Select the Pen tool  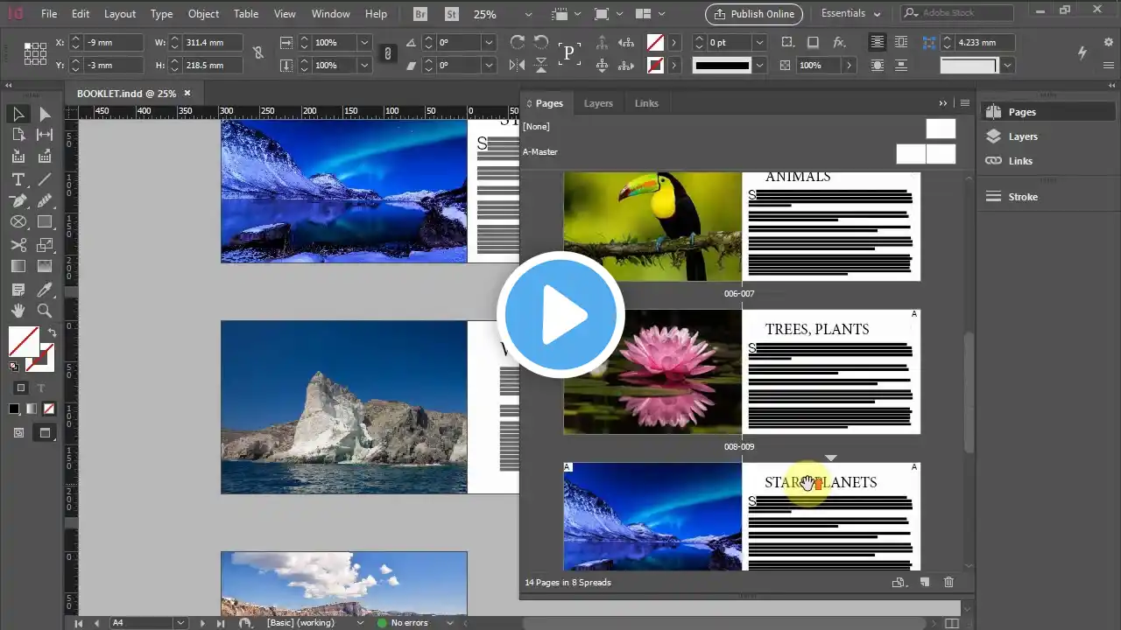pos(18,200)
